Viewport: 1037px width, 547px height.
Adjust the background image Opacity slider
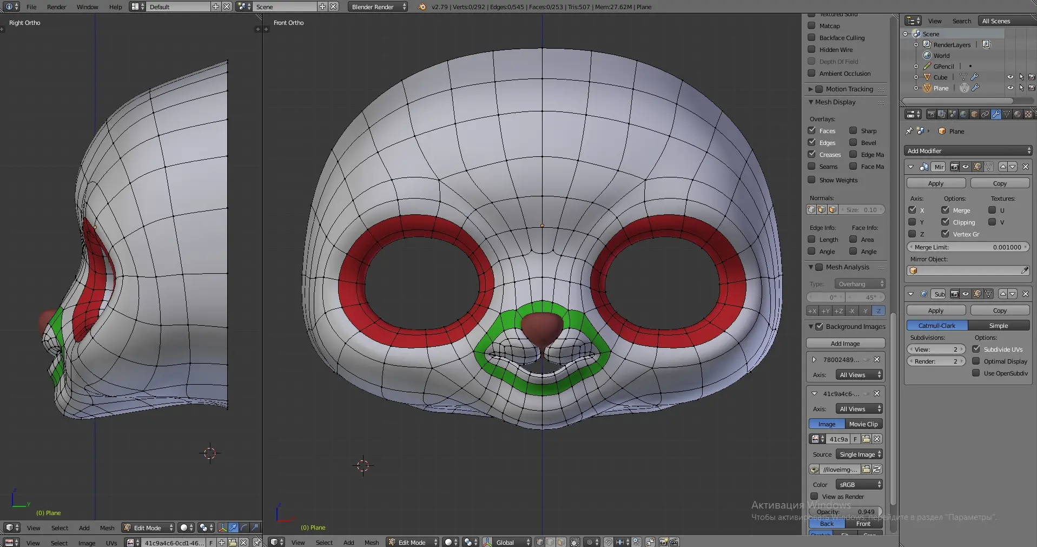click(x=845, y=512)
